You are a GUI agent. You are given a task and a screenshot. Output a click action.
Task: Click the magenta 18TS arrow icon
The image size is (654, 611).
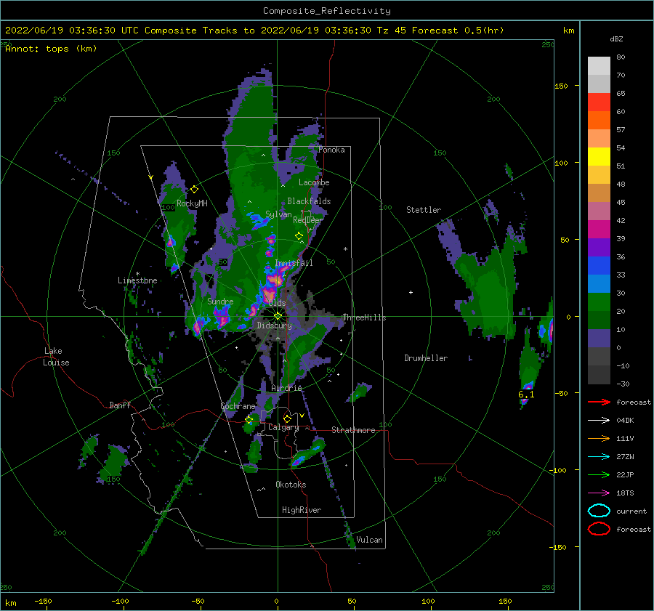(x=599, y=493)
